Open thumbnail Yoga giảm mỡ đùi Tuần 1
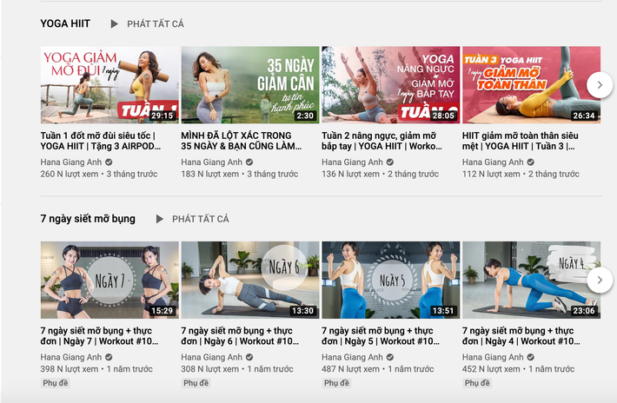 [109, 85]
